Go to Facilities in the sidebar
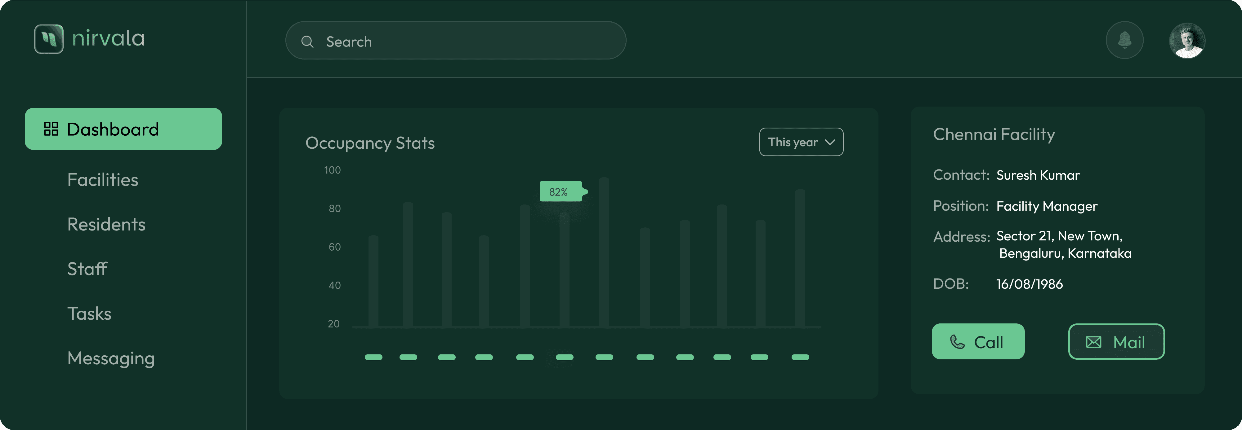Viewport: 1242px width, 430px height. click(x=103, y=180)
